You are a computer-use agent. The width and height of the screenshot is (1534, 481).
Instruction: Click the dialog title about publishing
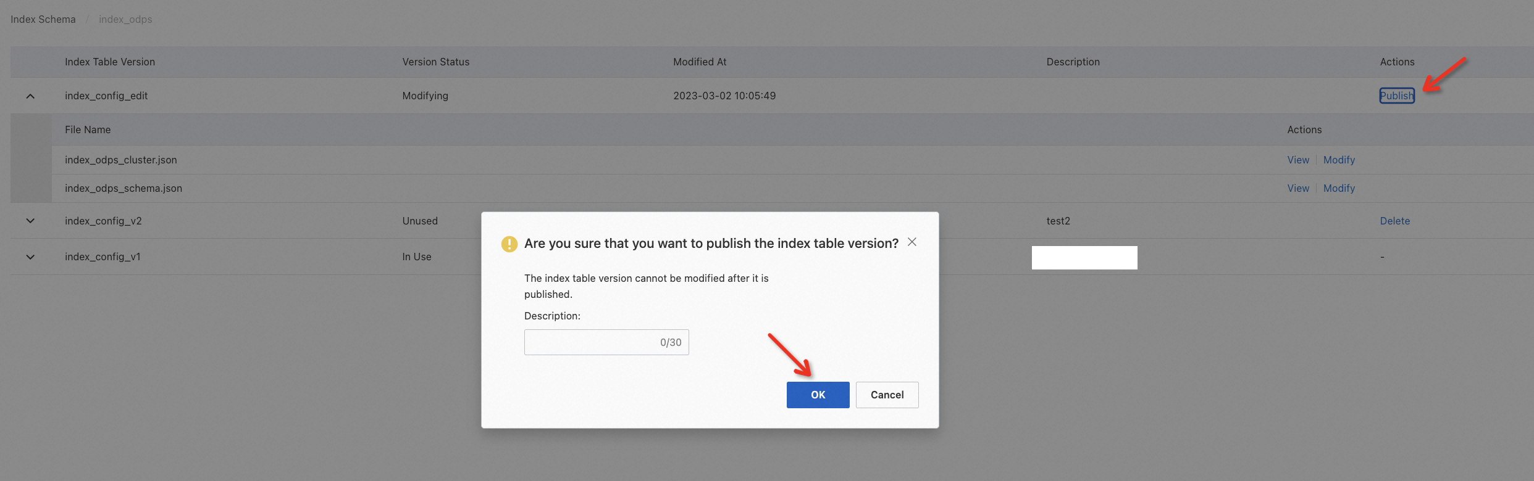(x=711, y=244)
